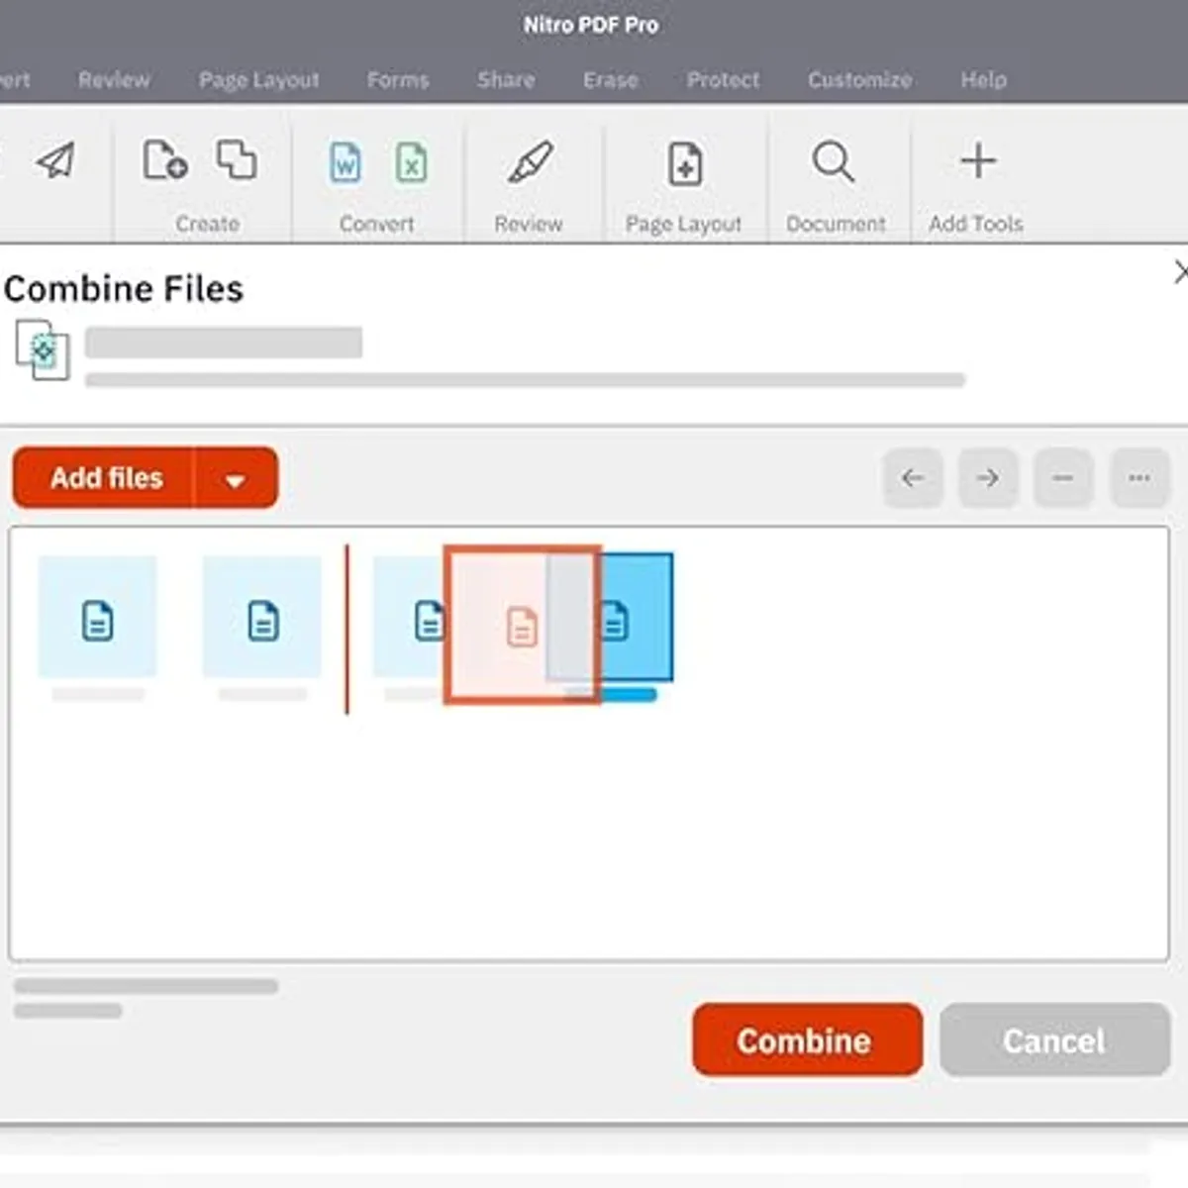
Task: Open the Convert to Excel tool
Action: (411, 162)
